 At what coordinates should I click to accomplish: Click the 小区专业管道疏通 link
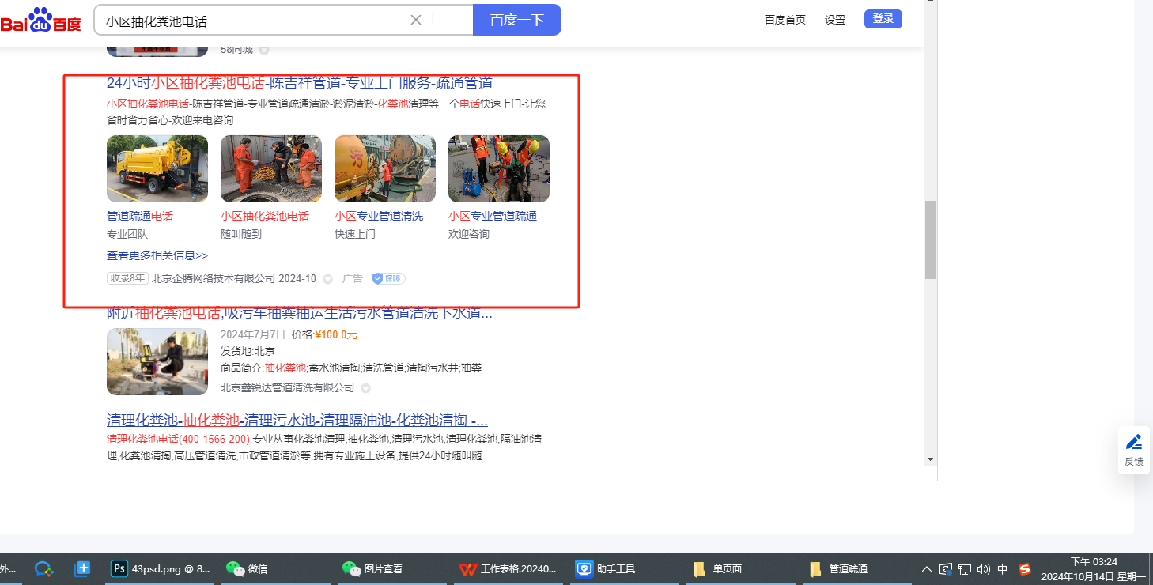pyautogui.click(x=493, y=216)
